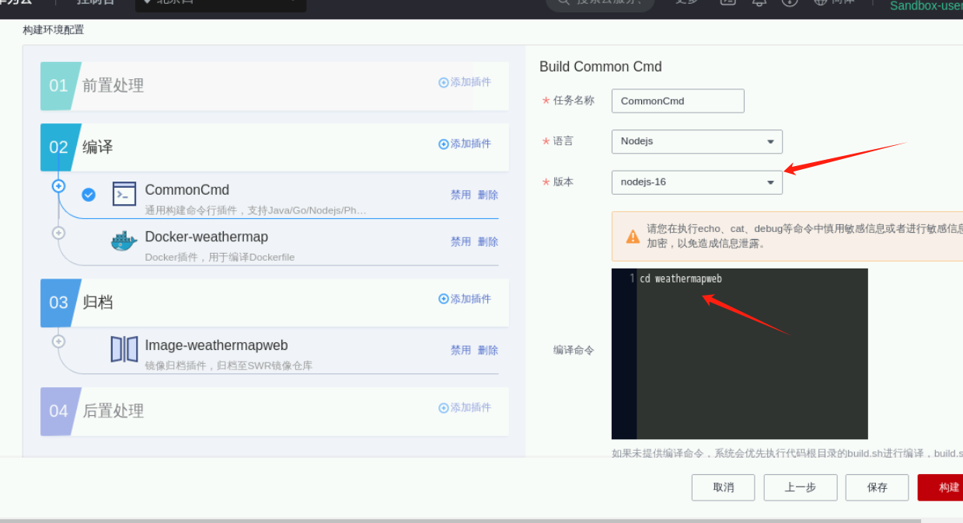Click the arrow of the Nodejs language selector
This screenshot has height=523, width=963.
point(770,142)
